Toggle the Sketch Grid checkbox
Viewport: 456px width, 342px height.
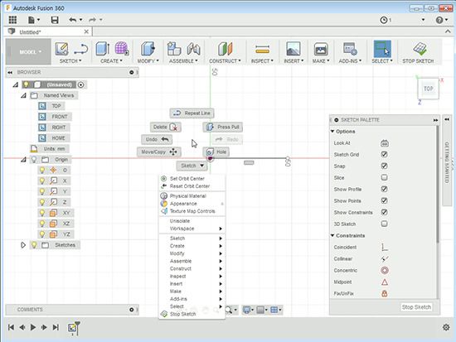[x=384, y=154]
